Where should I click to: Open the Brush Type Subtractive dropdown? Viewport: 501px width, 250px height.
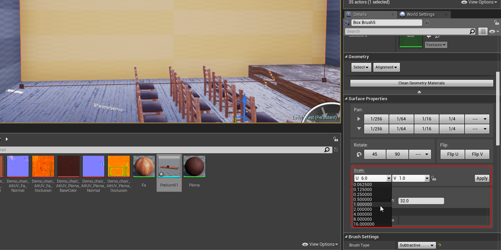click(x=416, y=245)
